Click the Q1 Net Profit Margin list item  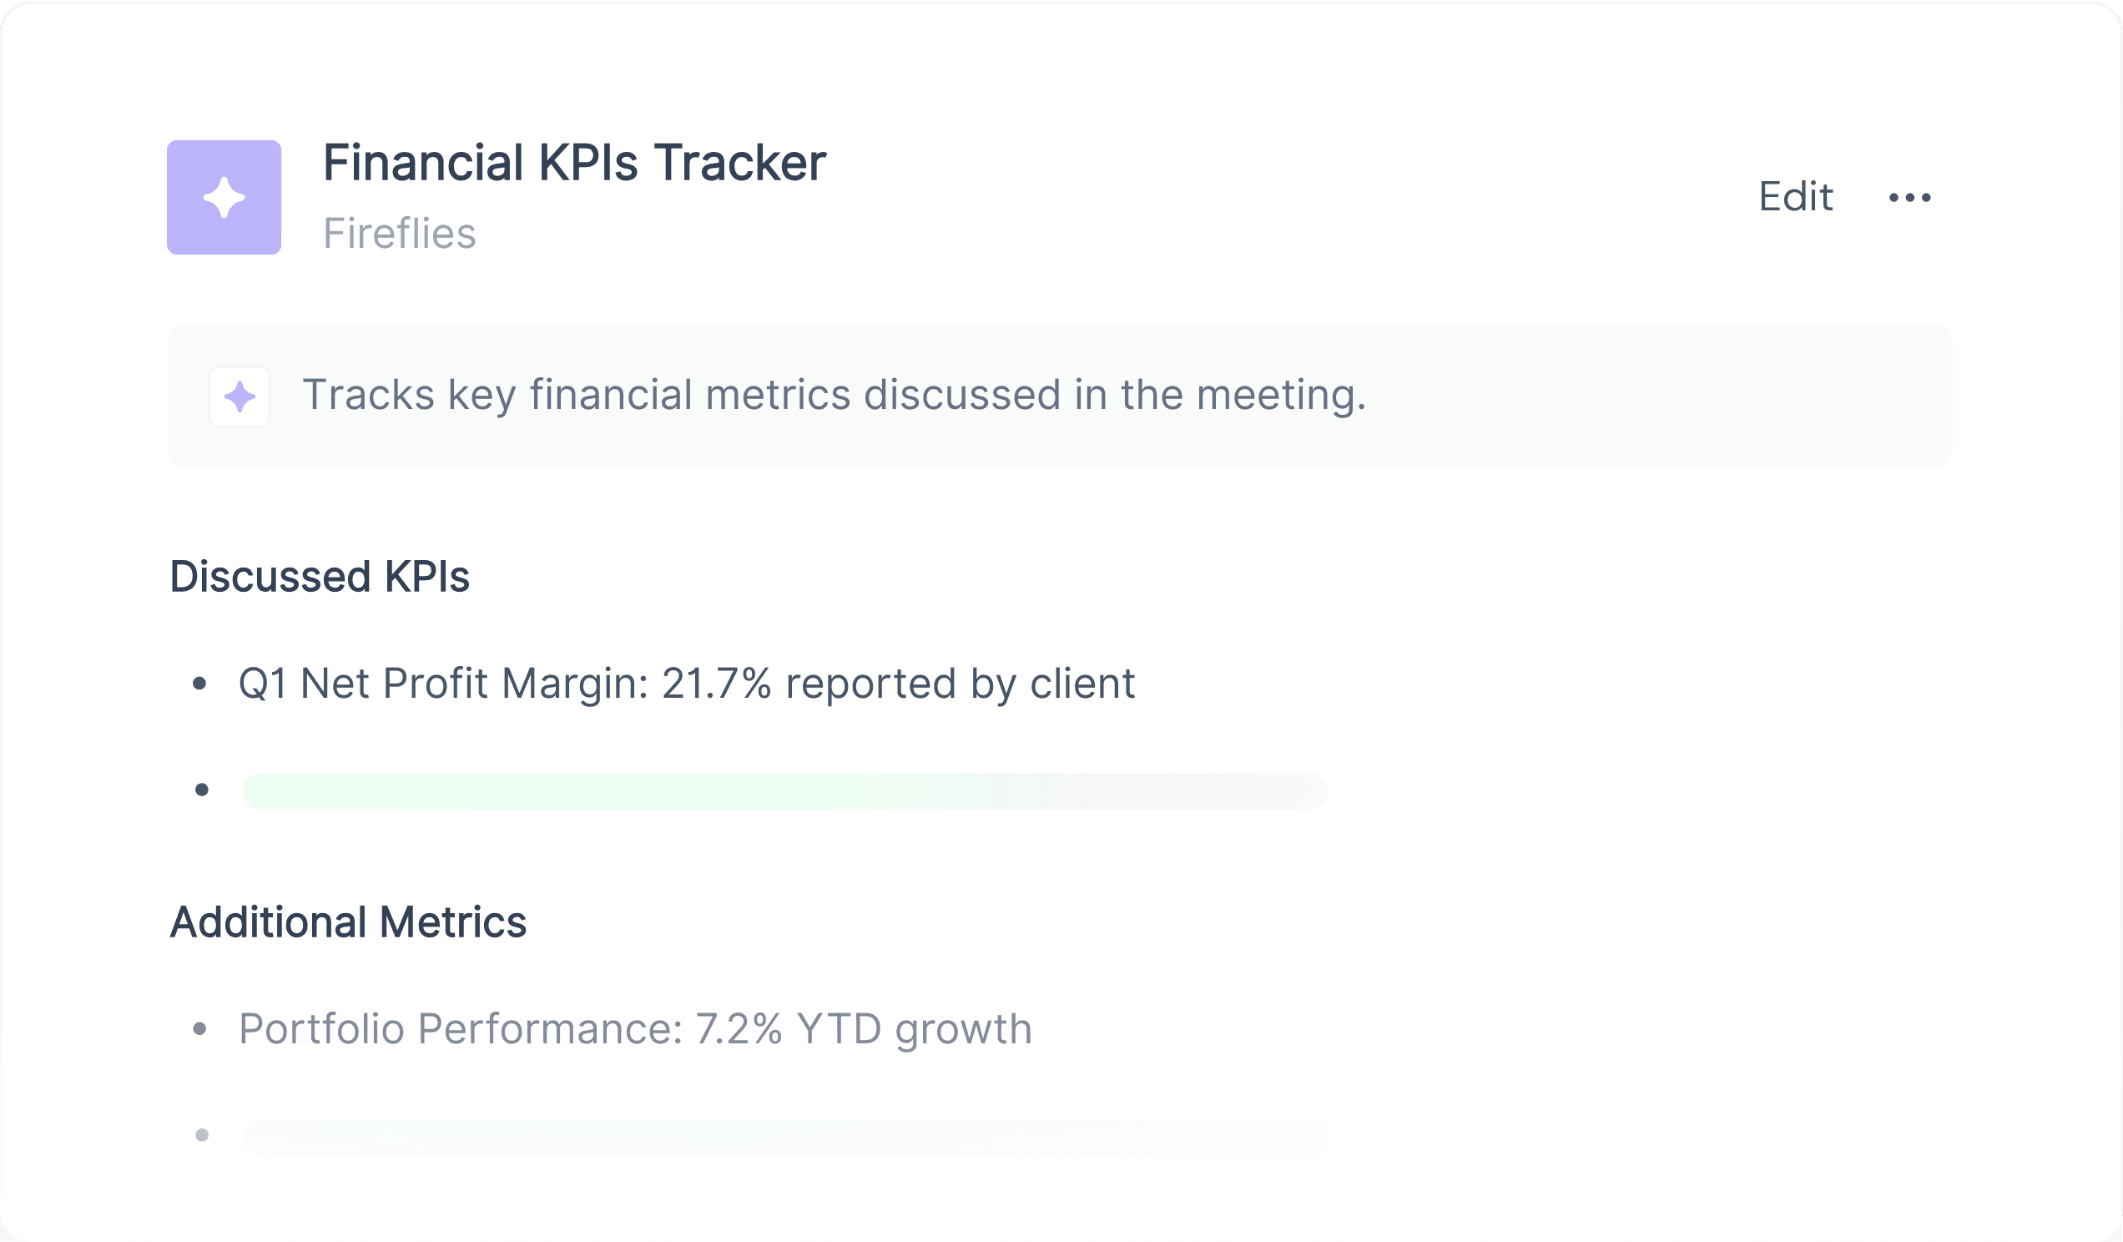(687, 684)
